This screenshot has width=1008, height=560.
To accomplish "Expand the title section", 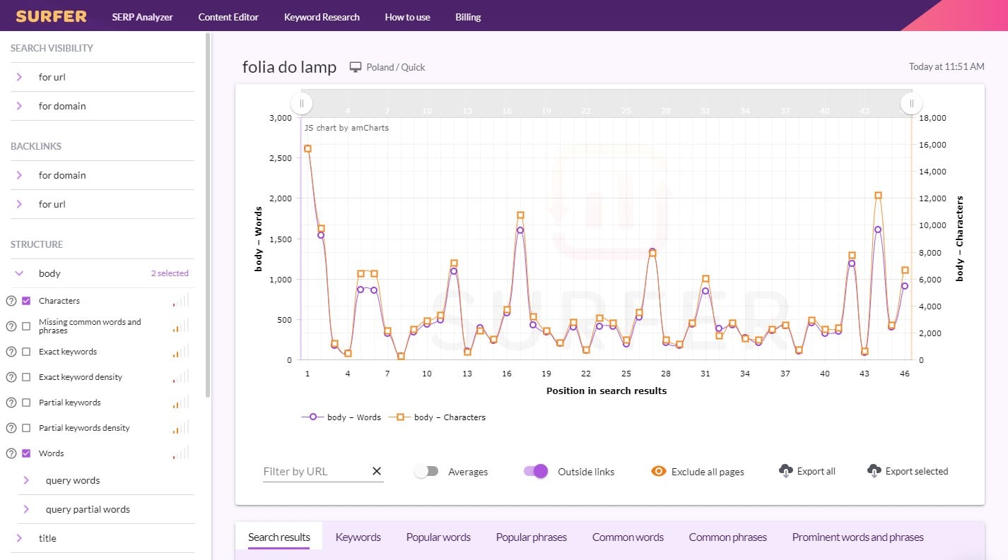I will pyautogui.click(x=20, y=538).
